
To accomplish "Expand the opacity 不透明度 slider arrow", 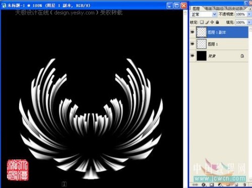I will point(249,14).
